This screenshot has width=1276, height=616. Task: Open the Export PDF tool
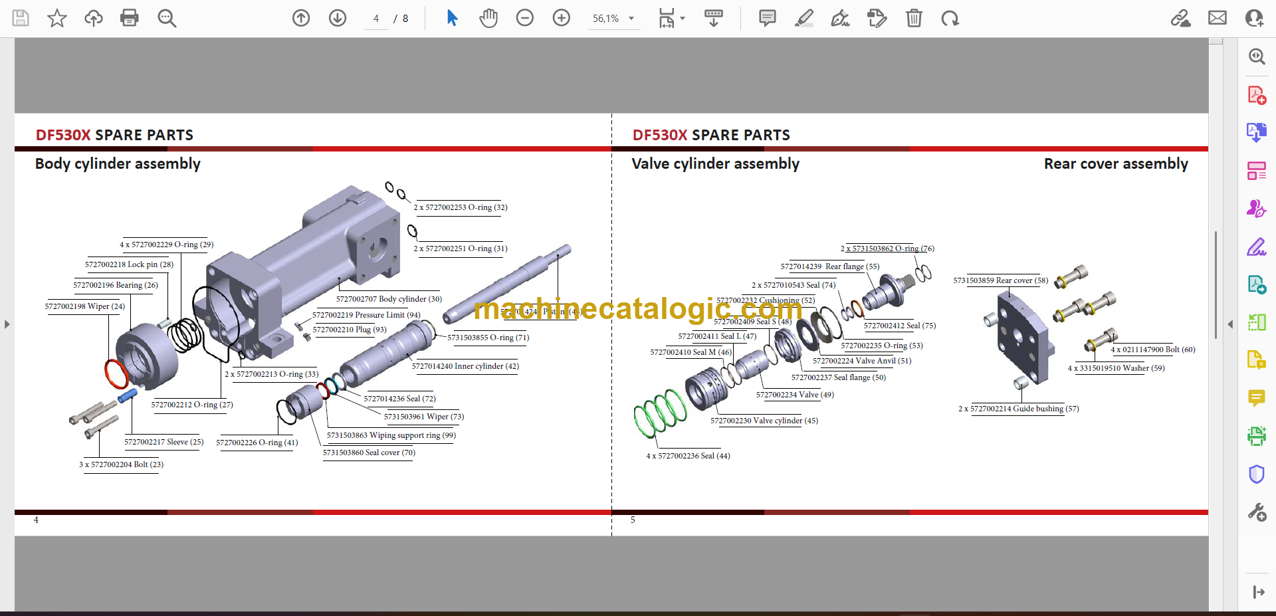coord(1257,132)
